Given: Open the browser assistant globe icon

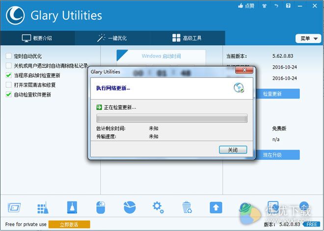Looking at the screenshot, I should 245,207.
